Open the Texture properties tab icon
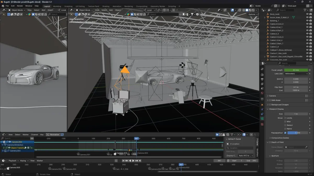This screenshot has width=314, height=176. (x=262, y=124)
